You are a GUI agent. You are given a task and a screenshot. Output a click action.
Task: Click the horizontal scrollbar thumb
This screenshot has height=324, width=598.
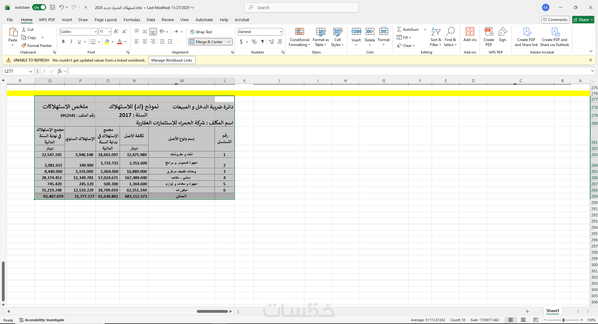coord(212,311)
